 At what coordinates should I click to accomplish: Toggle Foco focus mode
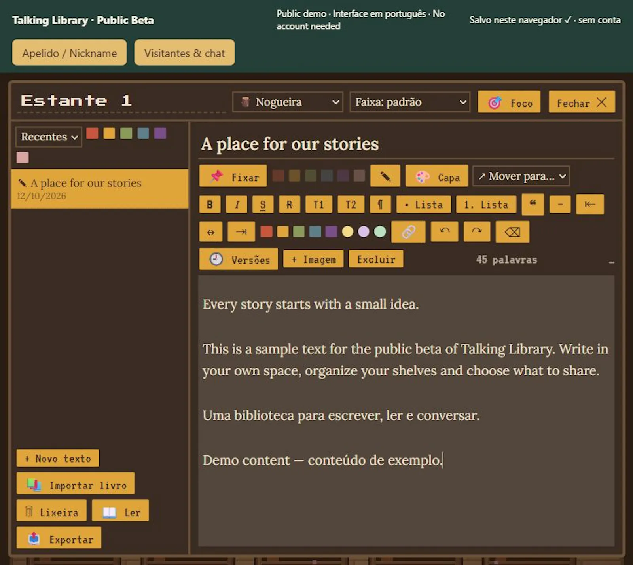[x=509, y=102]
